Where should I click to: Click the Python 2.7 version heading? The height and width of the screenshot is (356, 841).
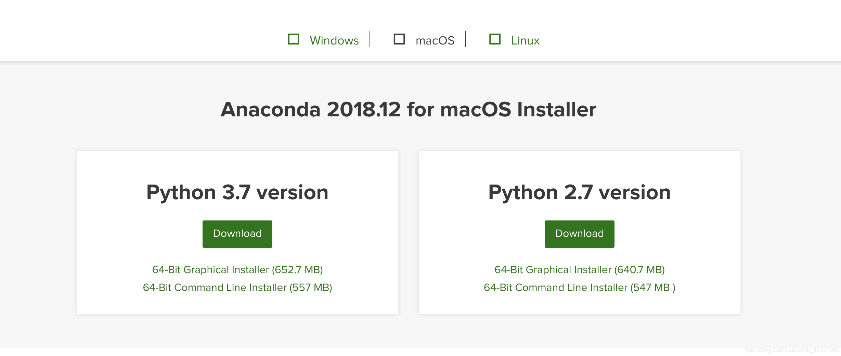580,192
